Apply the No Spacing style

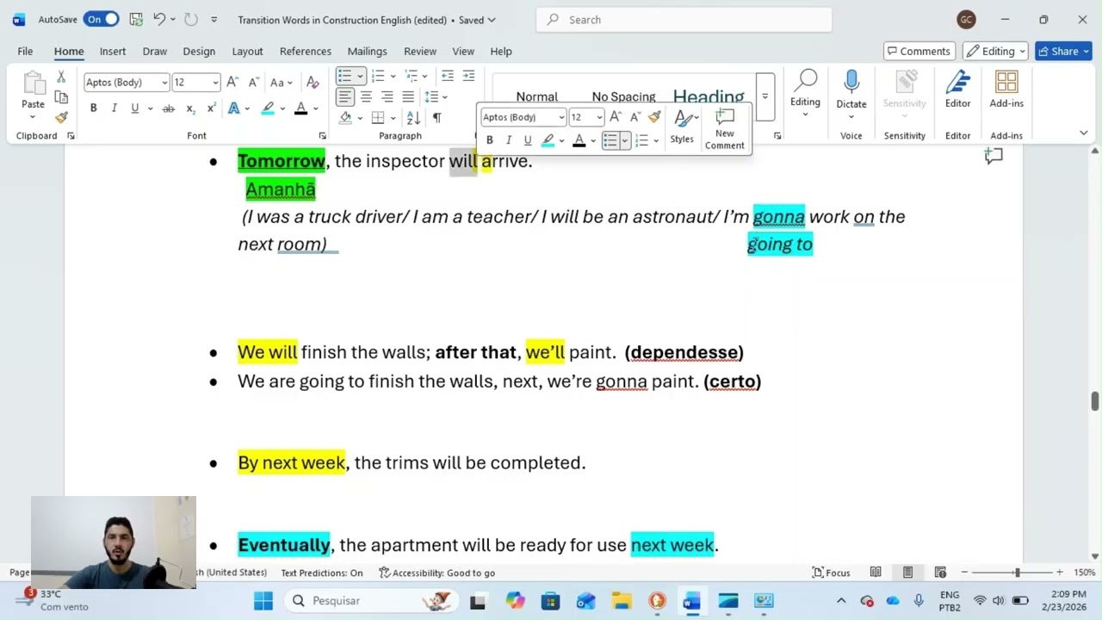623,96
